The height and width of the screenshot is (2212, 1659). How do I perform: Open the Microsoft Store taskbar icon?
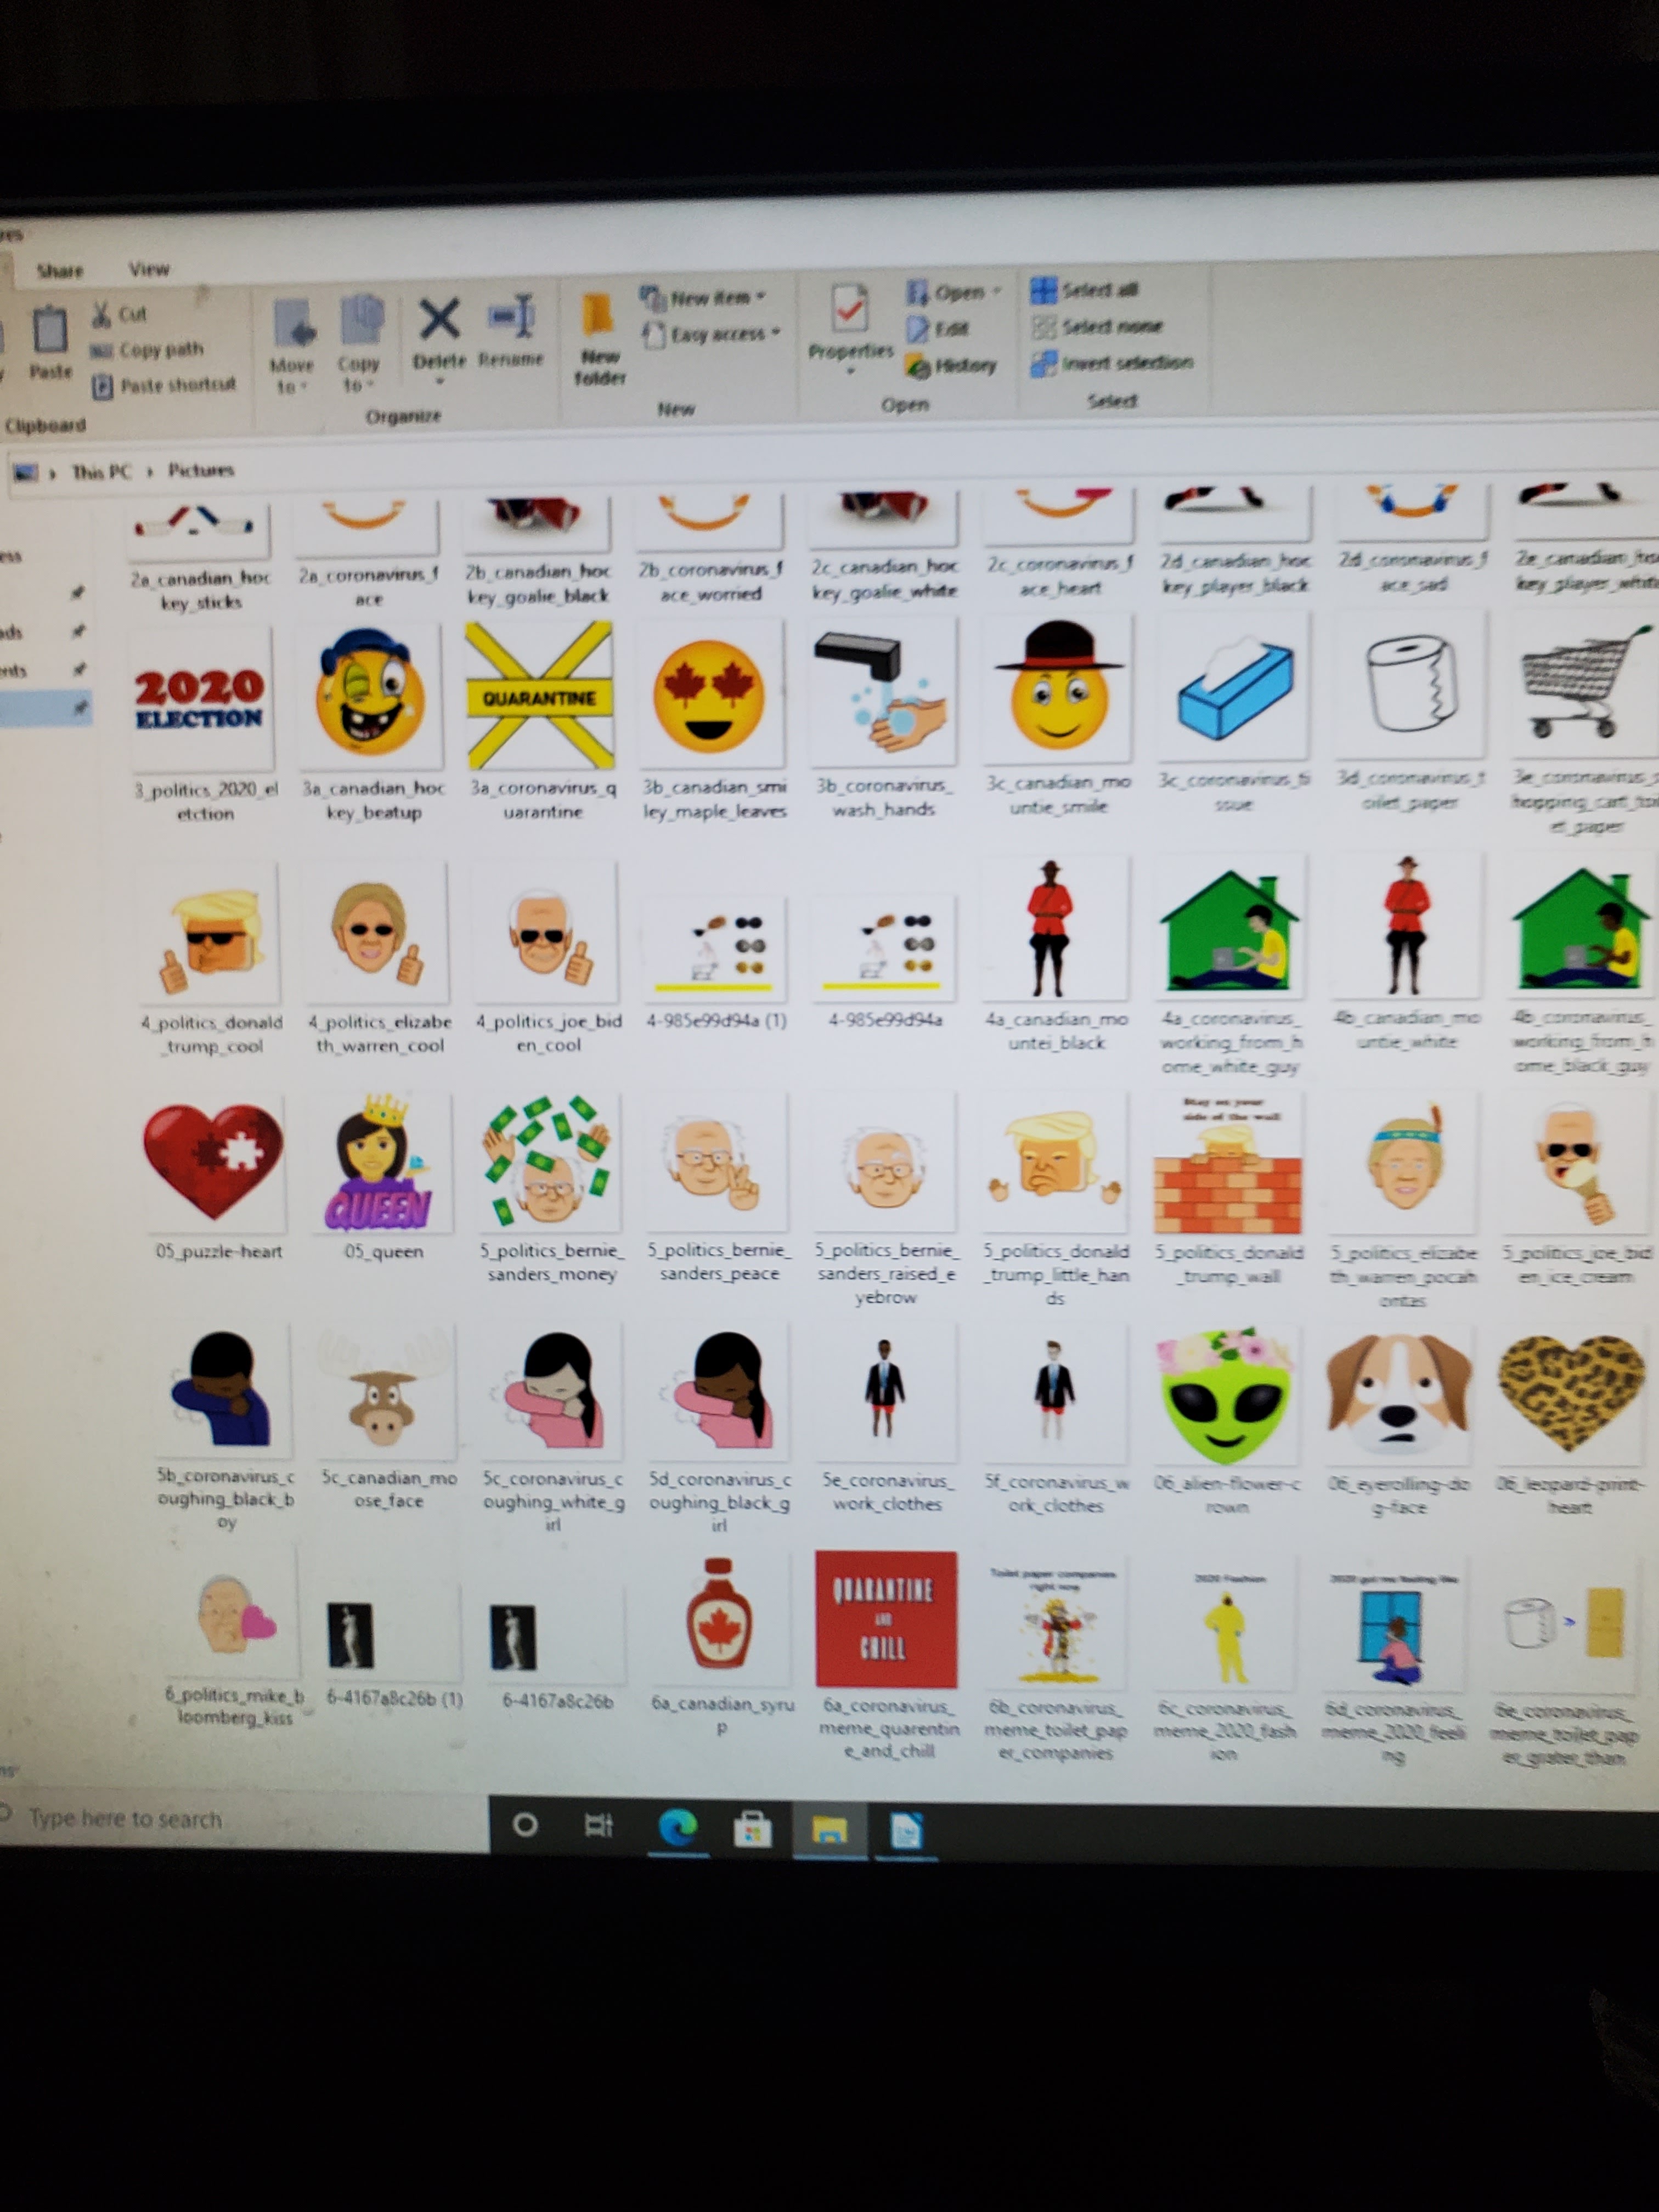tap(752, 1830)
